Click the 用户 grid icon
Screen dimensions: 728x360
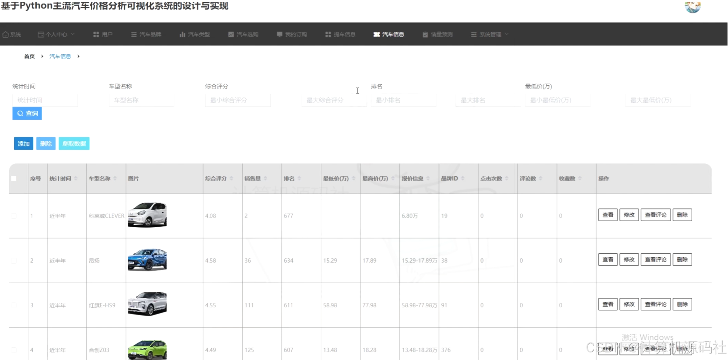[x=96, y=34]
